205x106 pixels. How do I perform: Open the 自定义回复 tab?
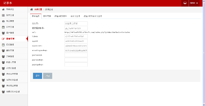click(75, 16)
